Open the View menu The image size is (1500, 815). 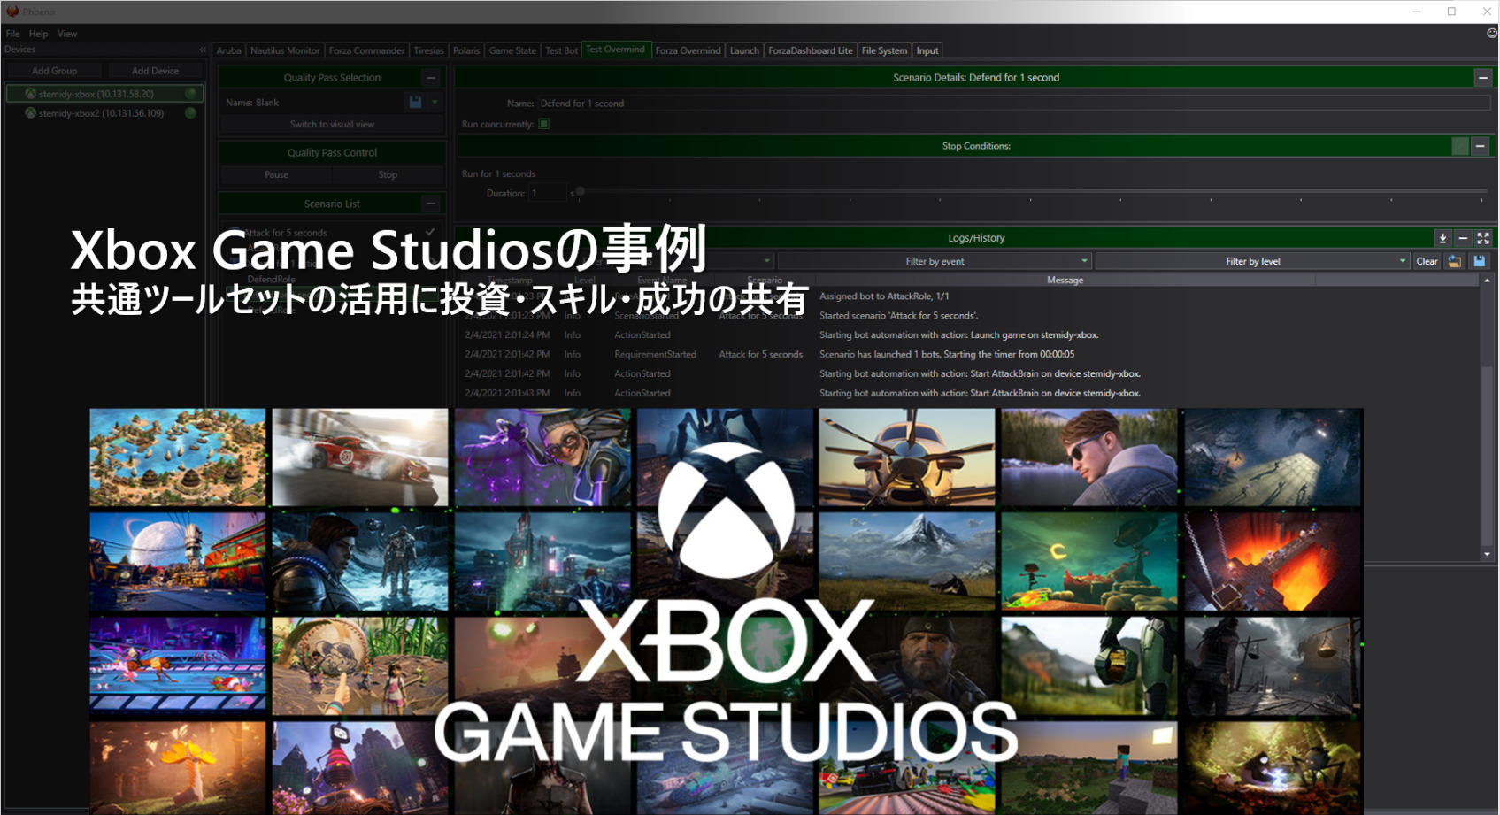[67, 34]
